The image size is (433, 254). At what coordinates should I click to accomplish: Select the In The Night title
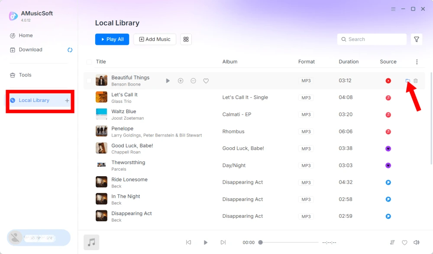pyautogui.click(x=126, y=197)
